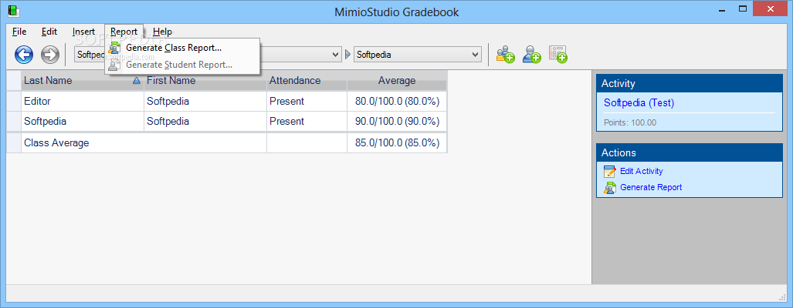Click the MimioStudio Gradebook app icon in title bar

[13, 11]
